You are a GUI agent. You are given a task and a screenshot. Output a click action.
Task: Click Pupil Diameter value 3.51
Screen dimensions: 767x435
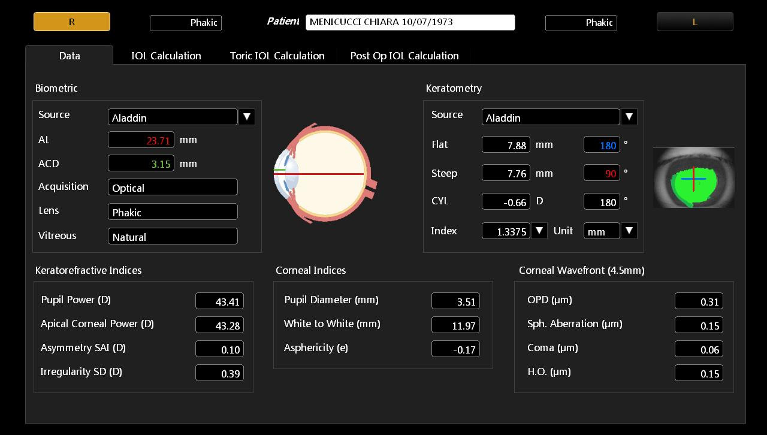455,301
